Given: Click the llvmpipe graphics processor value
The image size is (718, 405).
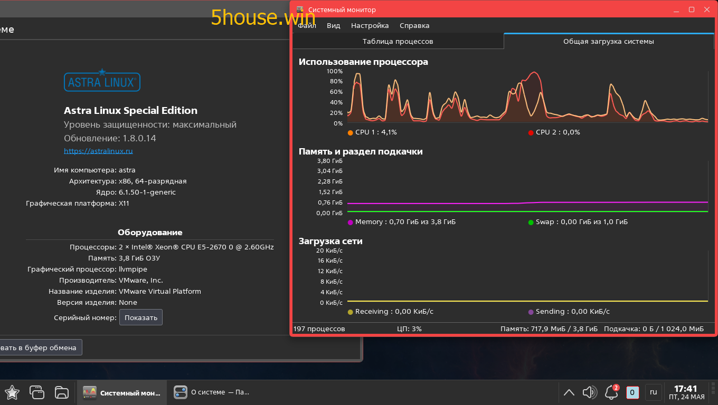Looking at the screenshot, I should click(133, 269).
